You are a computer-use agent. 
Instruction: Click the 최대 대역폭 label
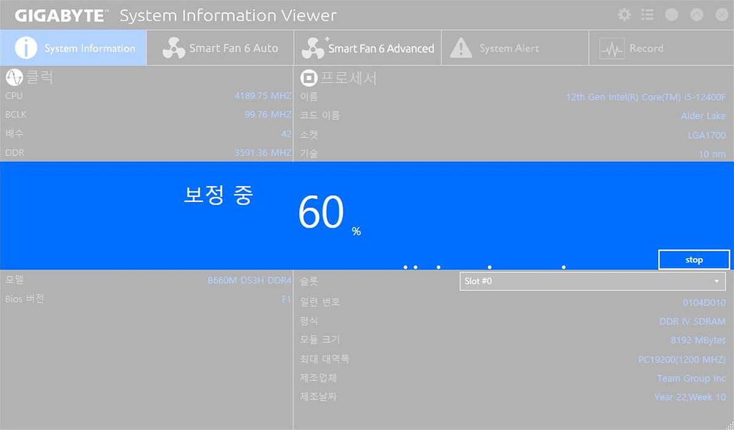pos(324,359)
